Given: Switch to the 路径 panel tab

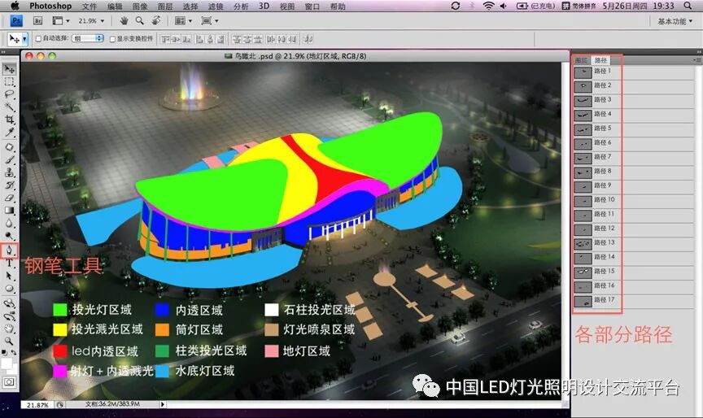Looking at the screenshot, I should pyautogui.click(x=600, y=60).
